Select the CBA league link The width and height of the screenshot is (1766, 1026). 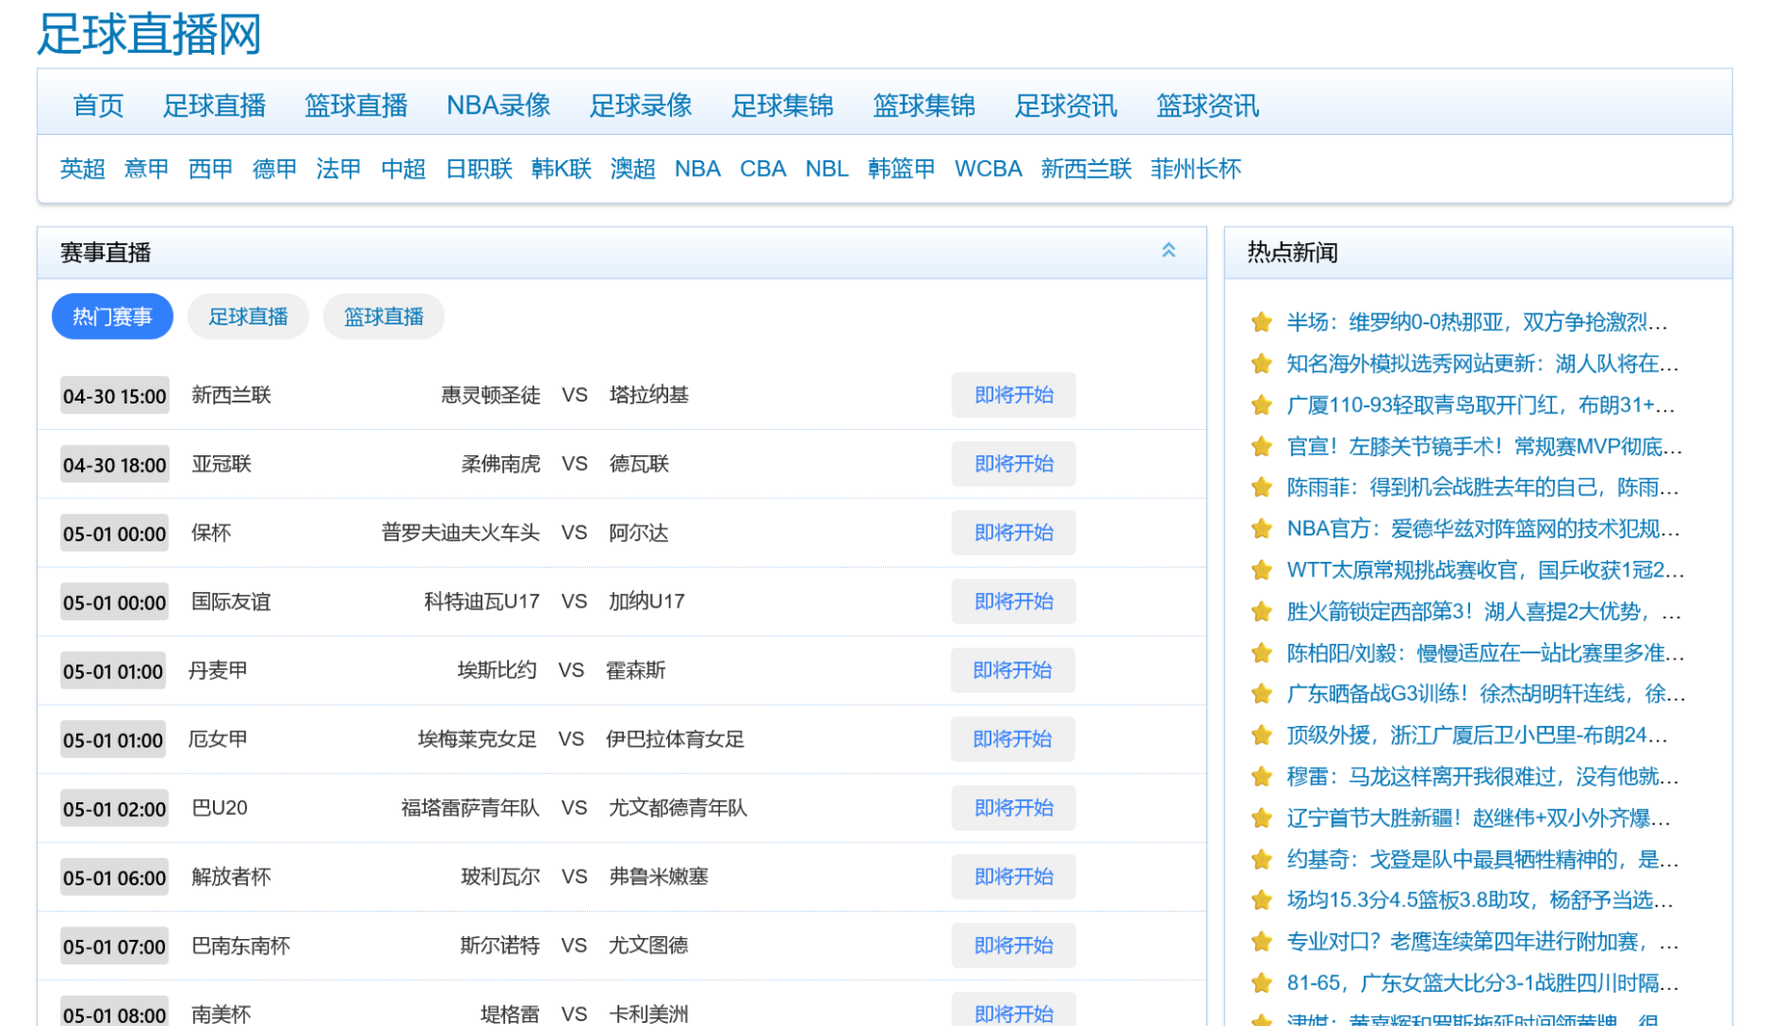click(x=763, y=169)
